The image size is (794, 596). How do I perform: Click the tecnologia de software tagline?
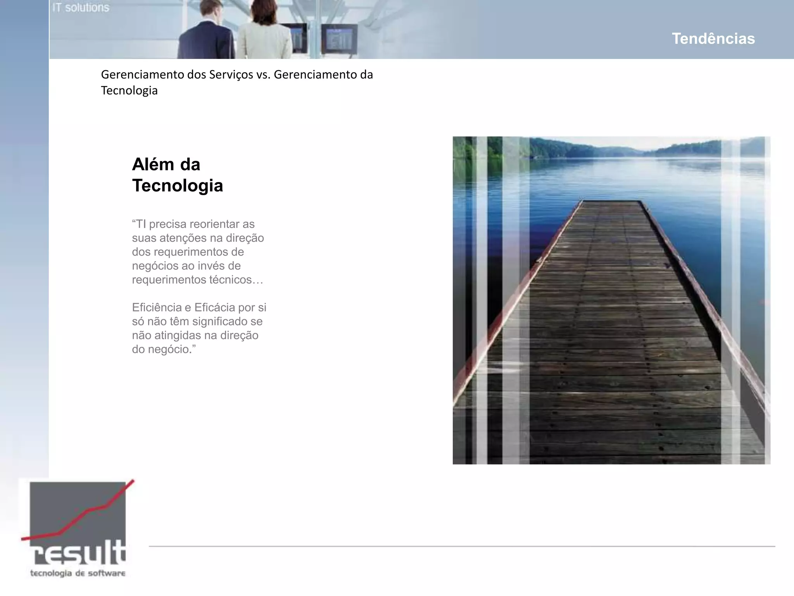pos(78,573)
